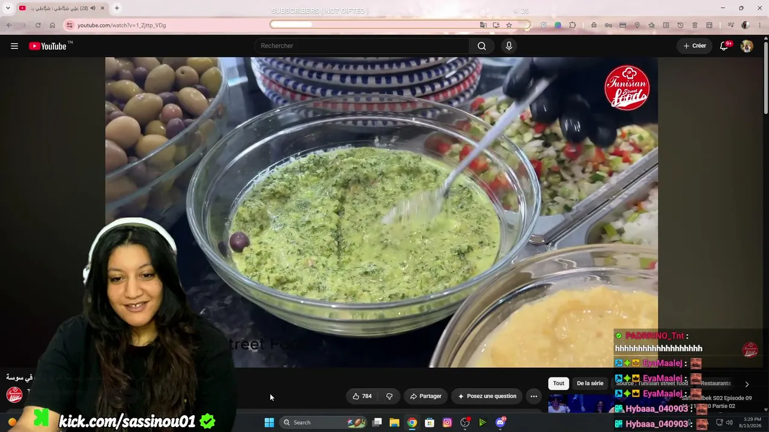
Task: Submit search with the magnifier button
Action: coord(482,46)
